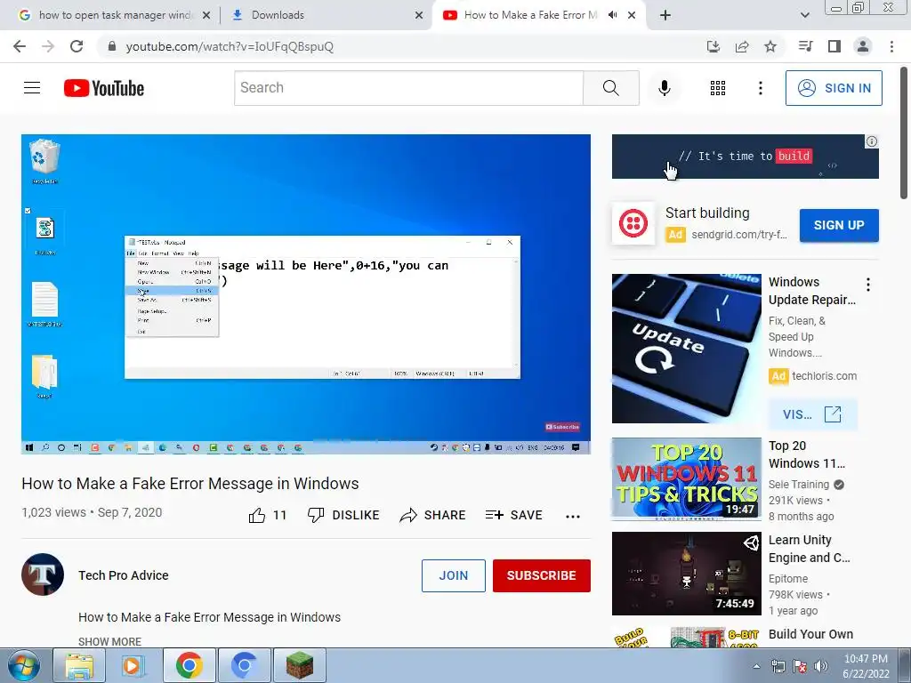Screen dimensions: 911x683
Task: Click SAVE to playlist
Action: (x=513, y=515)
